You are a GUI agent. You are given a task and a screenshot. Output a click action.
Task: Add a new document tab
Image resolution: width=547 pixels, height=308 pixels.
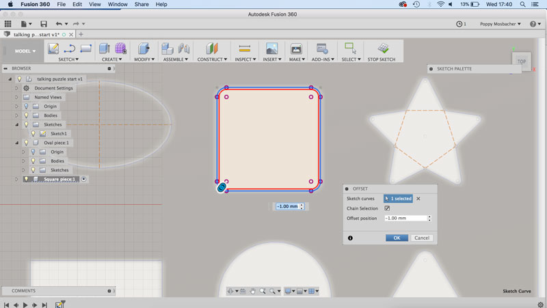pos(81,34)
